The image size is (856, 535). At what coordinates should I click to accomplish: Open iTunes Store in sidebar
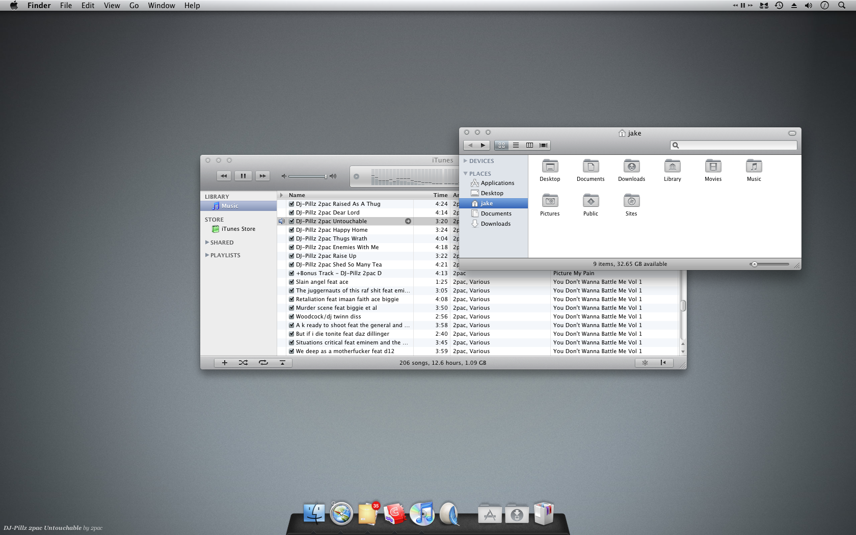tap(238, 229)
